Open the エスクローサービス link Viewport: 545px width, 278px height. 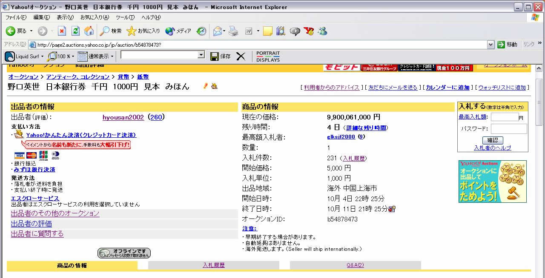pyautogui.click(x=35, y=199)
